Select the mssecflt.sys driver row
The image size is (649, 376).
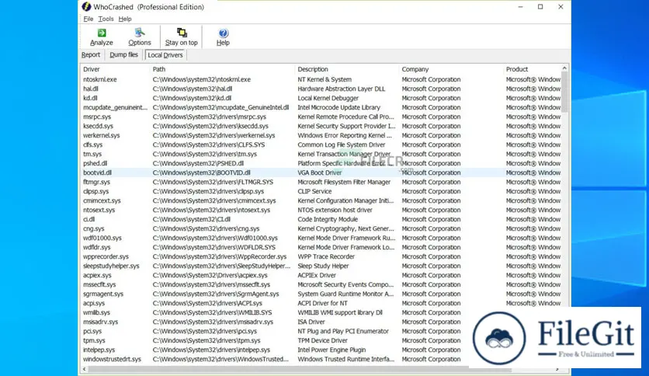click(x=321, y=284)
